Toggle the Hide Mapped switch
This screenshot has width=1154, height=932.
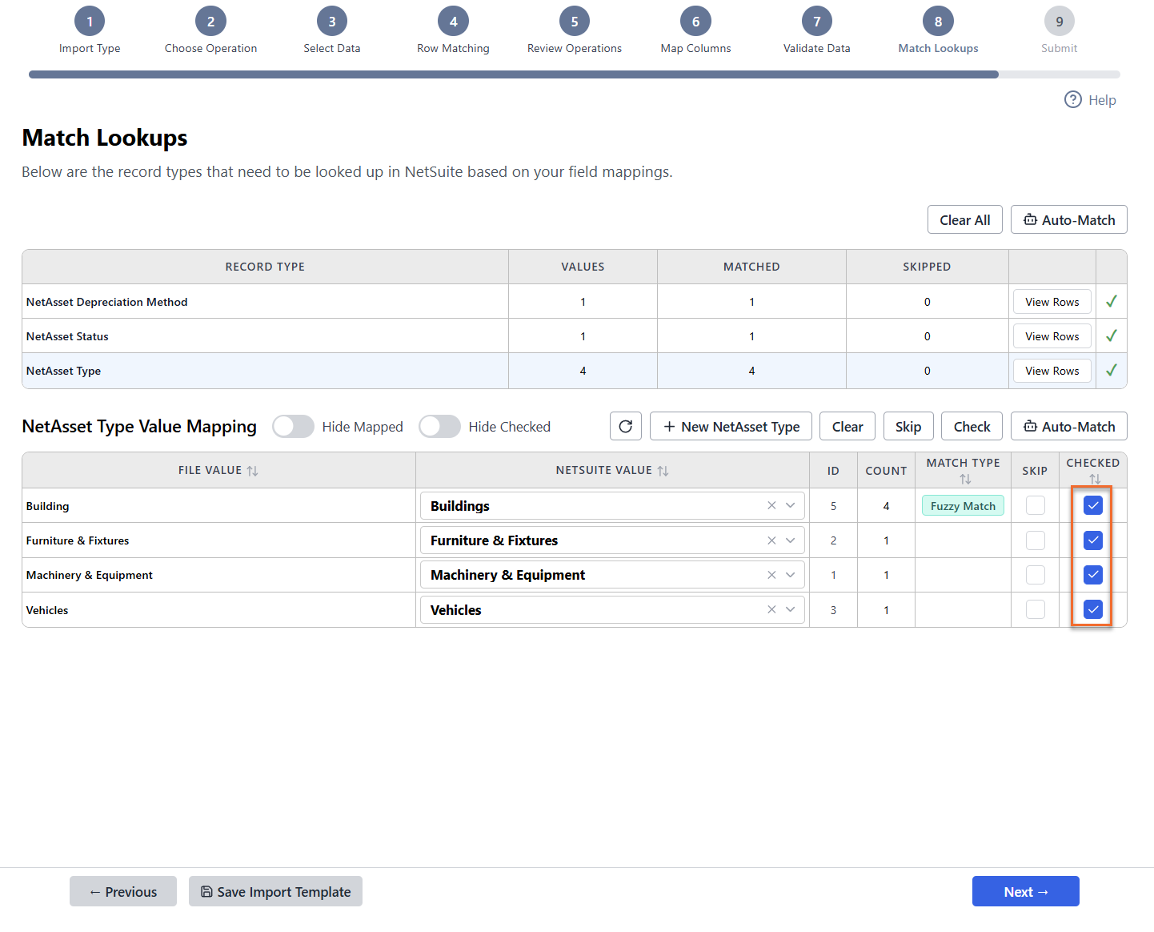pos(293,426)
